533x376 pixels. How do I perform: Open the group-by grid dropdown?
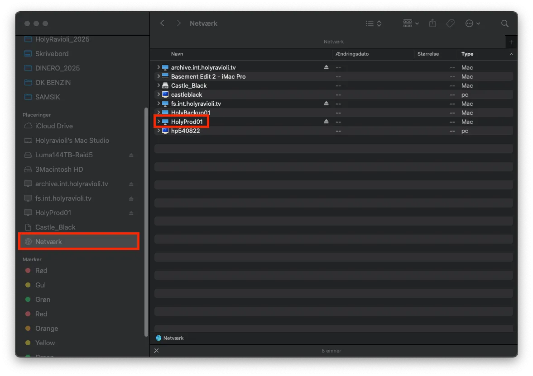(x=411, y=23)
